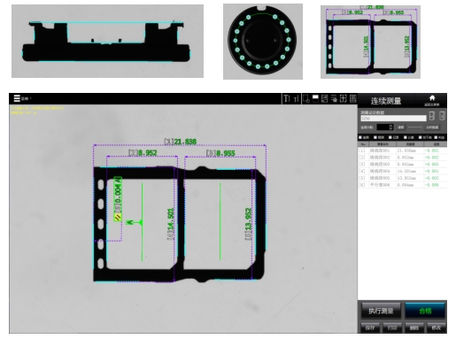Tick the third filter checkbox above the table
The image size is (456, 339).
(x=390, y=137)
